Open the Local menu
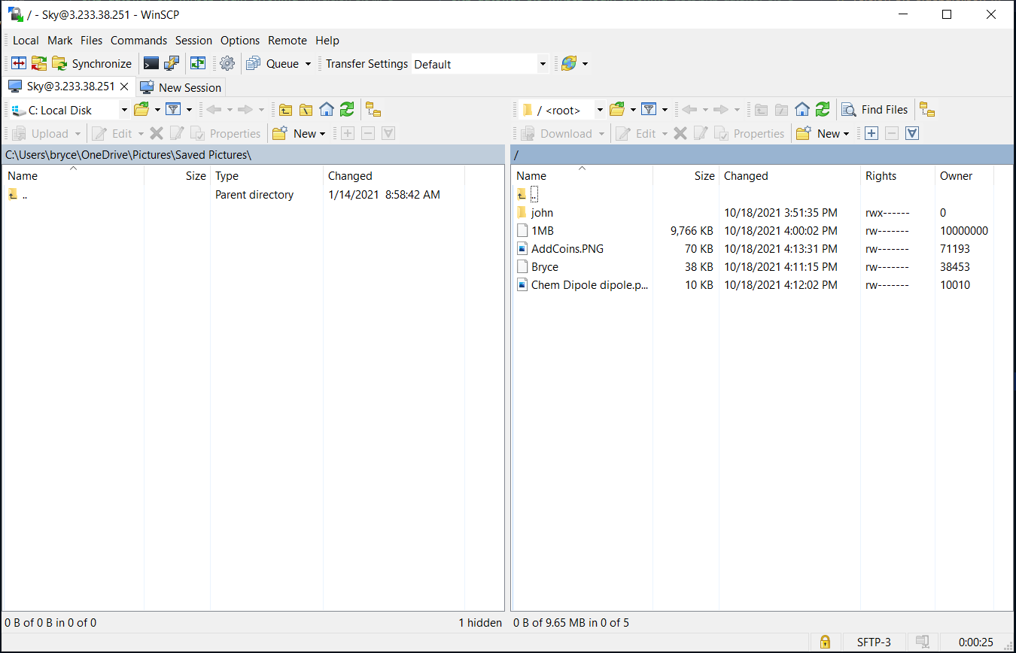The width and height of the screenshot is (1016, 653). click(26, 41)
